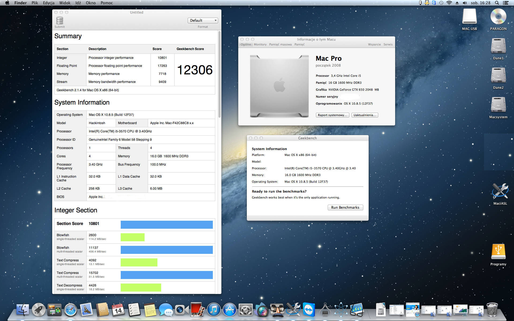Image resolution: width=514 pixels, height=321 pixels.
Task: Open Photo Booth from the Dock
Action: coord(198,310)
